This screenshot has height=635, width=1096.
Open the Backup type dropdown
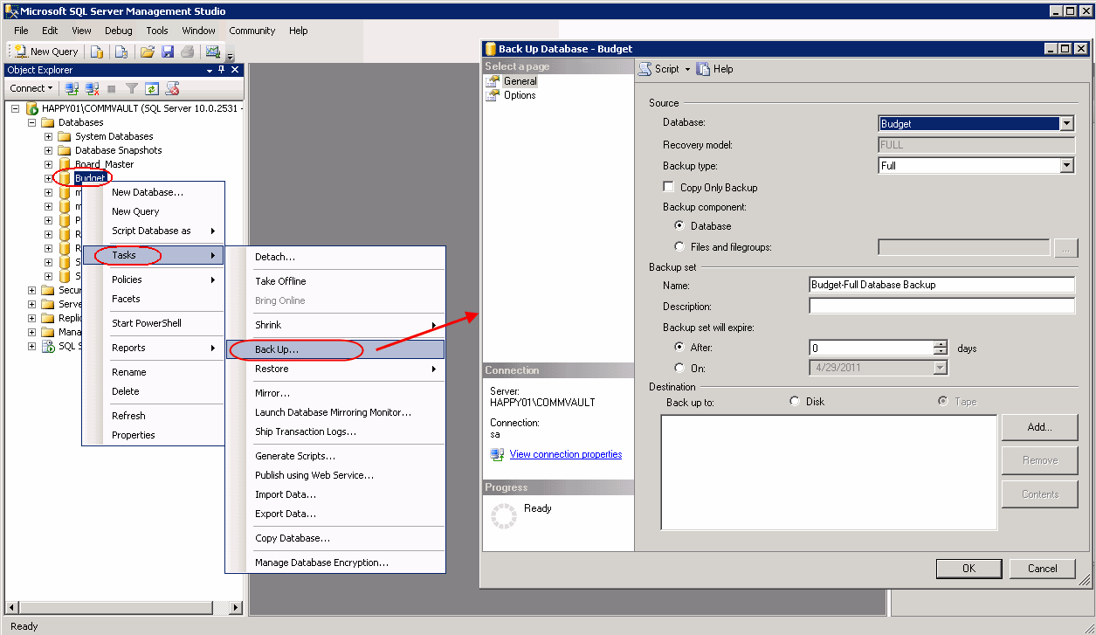pyautogui.click(x=1066, y=165)
